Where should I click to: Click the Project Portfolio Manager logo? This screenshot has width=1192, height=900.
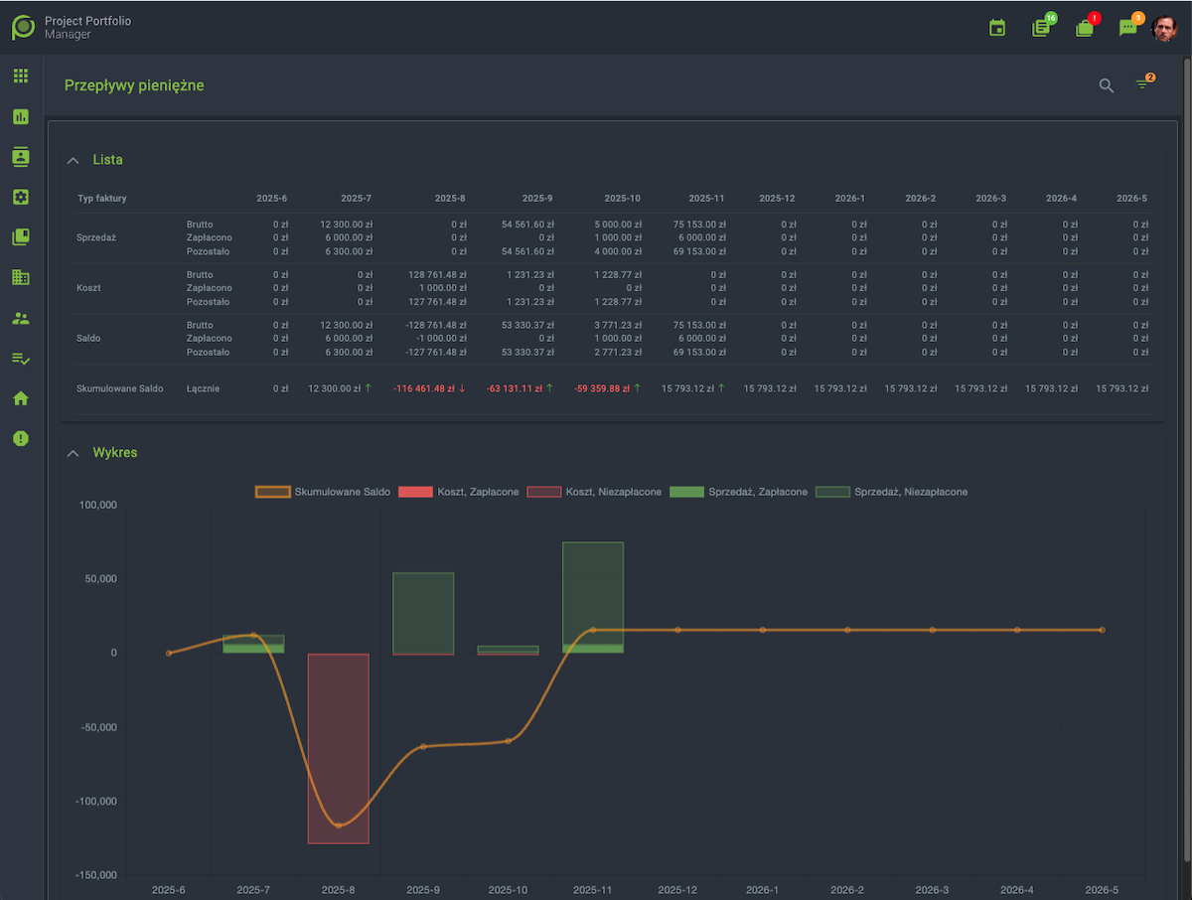point(23,27)
